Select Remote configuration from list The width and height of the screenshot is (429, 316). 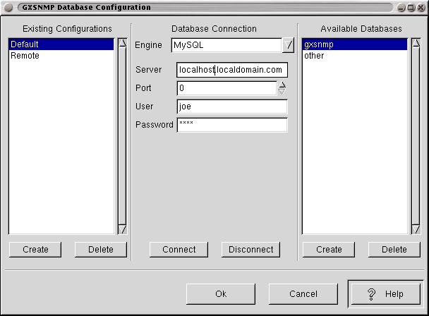click(61, 56)
